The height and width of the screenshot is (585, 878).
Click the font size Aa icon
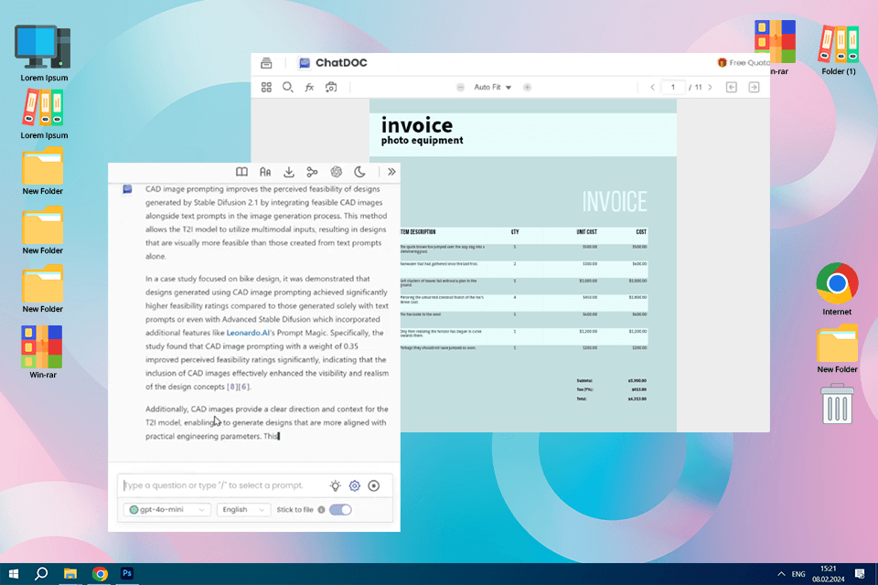point(265,172)
